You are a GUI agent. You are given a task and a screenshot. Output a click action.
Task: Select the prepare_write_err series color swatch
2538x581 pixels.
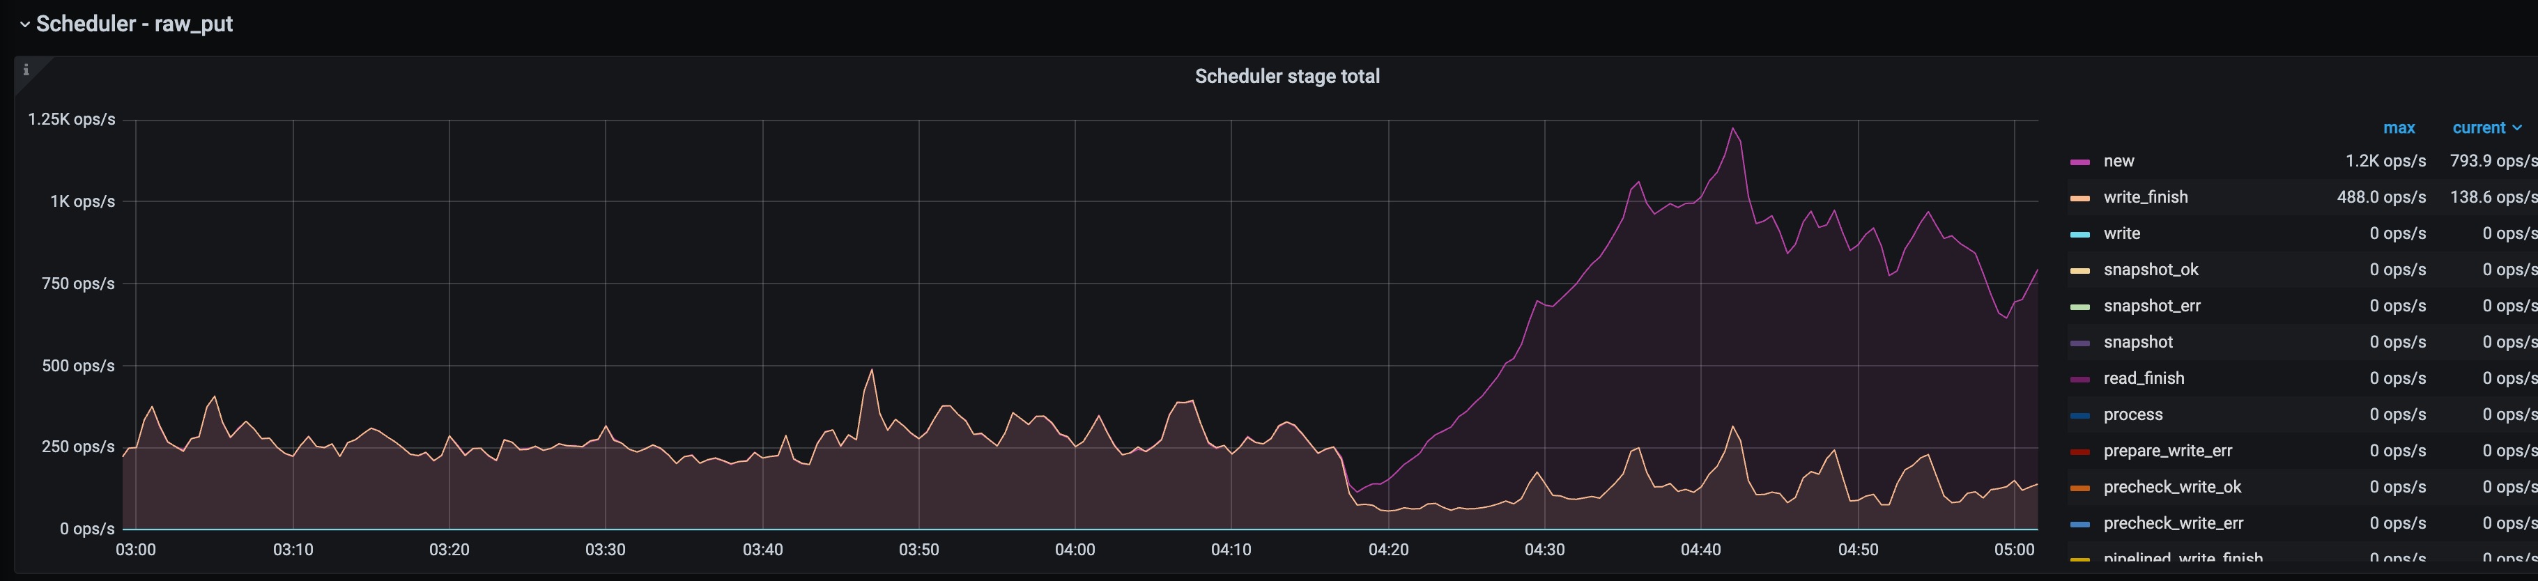click(x=2080, y=452)
